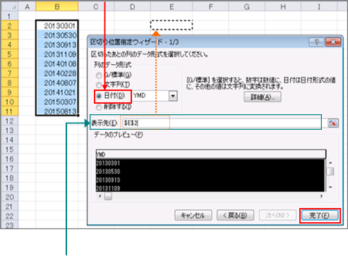Select the 文字列 (text) radio button
The width and height of the screenshot is (348, 256).
(x=99, y=85)
